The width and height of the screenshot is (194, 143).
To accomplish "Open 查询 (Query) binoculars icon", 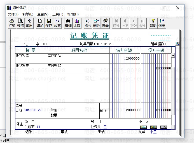I will 68,23.
